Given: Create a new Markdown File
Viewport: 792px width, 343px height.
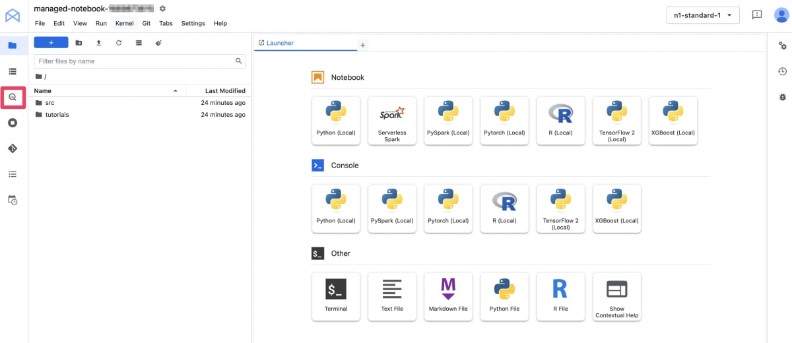Looking at the screenshot, I should coord(448,297).
